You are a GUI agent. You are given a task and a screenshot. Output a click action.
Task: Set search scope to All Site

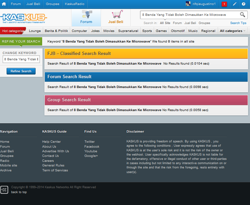click(165, 23)
